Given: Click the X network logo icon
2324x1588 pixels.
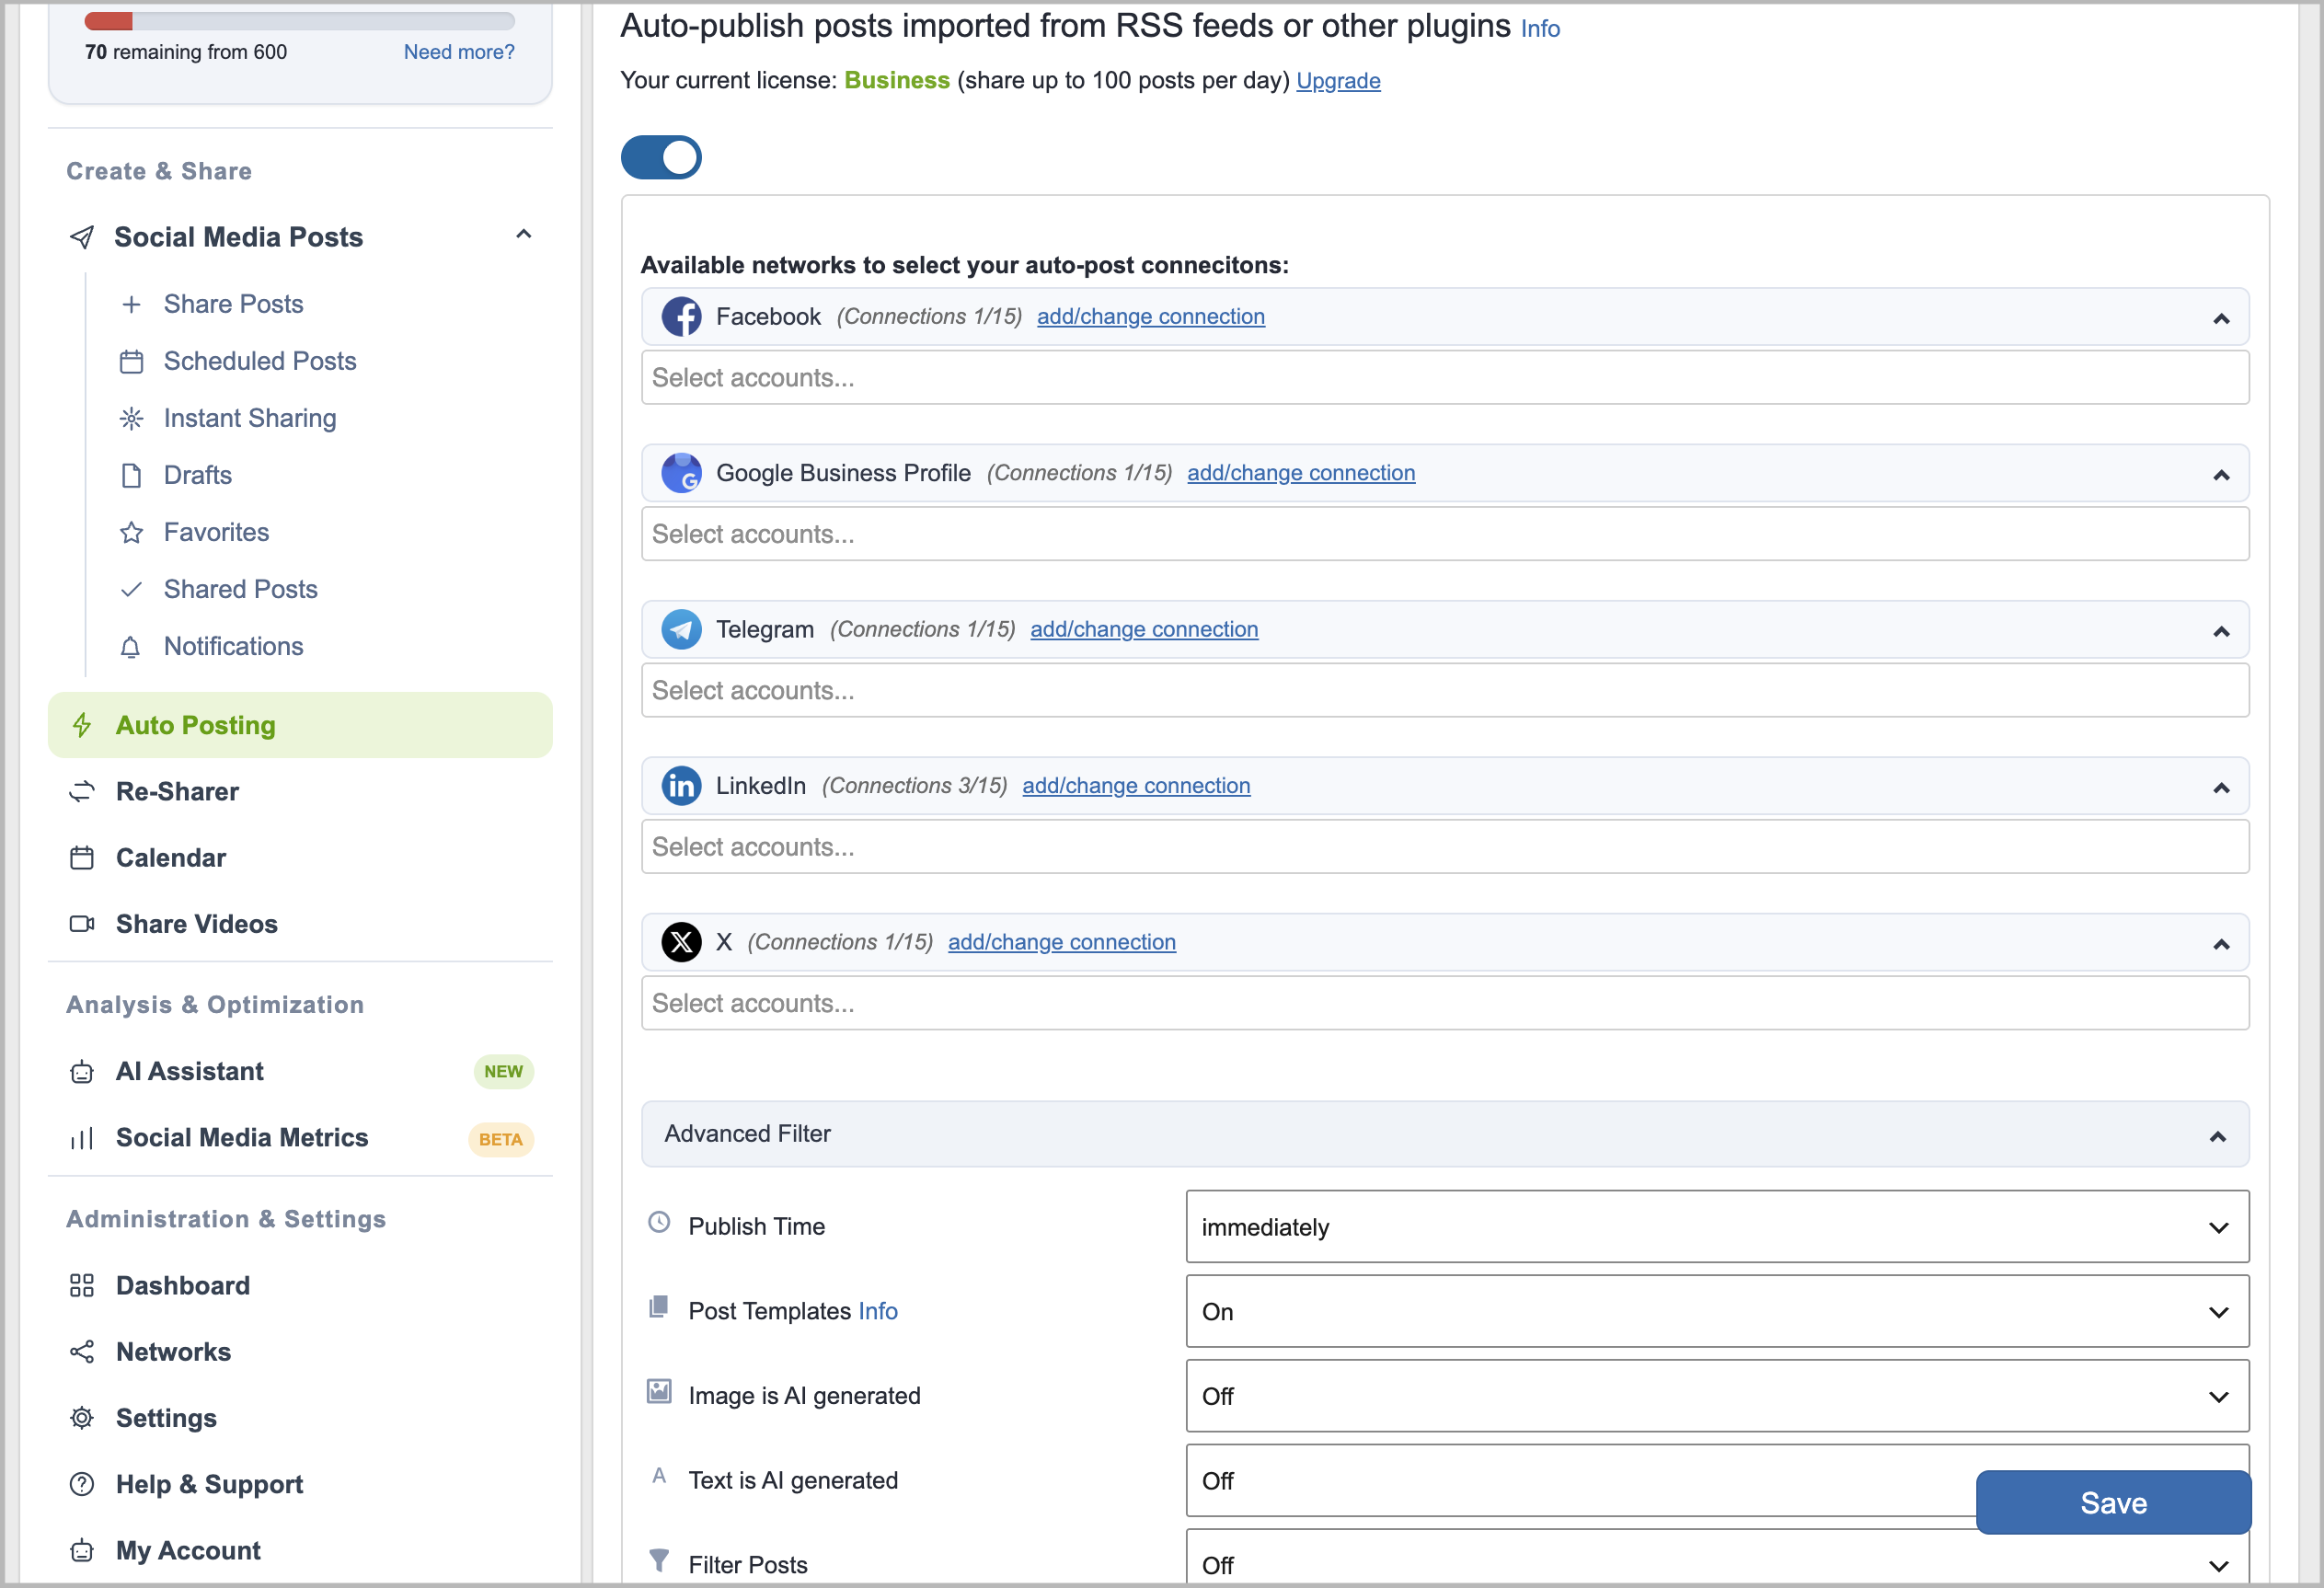Looking at the screenshot, I should [x=681, y=942].
